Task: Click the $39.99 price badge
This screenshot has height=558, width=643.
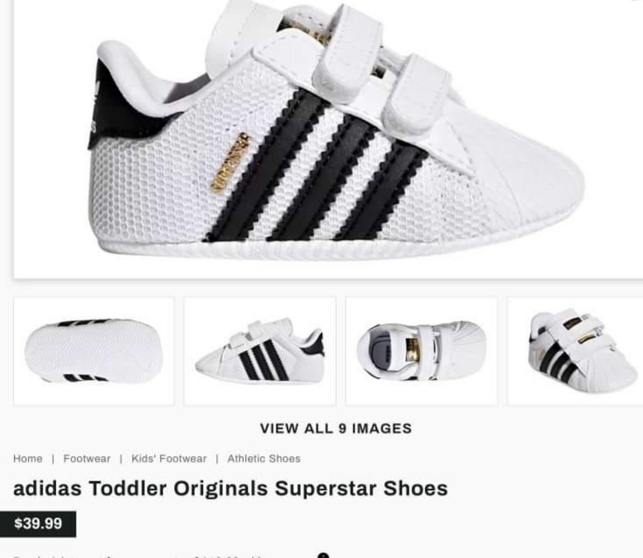Action: (x=38, y=524)
